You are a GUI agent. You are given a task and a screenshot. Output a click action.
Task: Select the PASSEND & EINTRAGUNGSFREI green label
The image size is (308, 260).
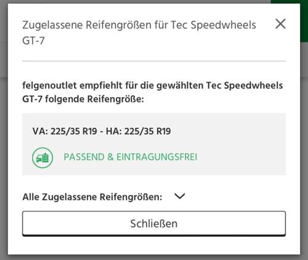point(130,157)
